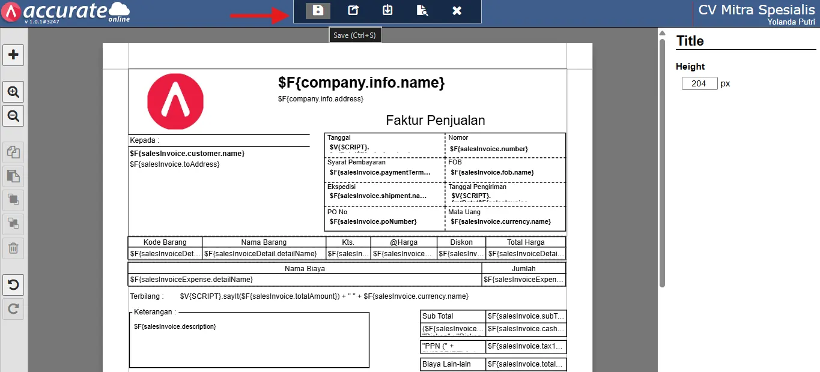Click the paste icon in left sidebar
820x372 pixels.
pyautogui.click(x=13, y=176)
